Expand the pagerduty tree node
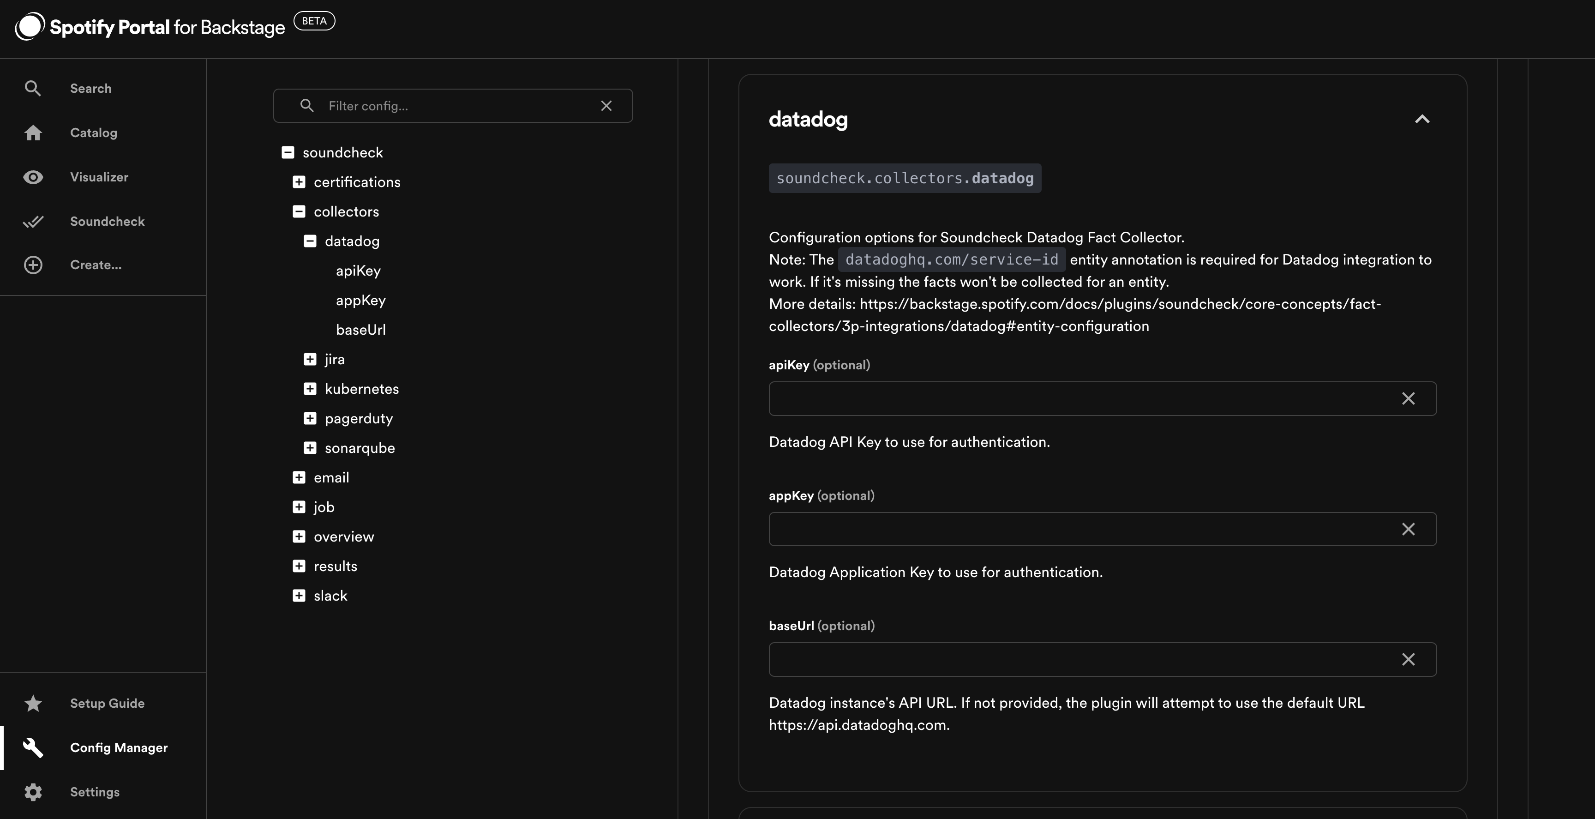This screenshot has height=819, width=1595. click(x=310, y=418)
